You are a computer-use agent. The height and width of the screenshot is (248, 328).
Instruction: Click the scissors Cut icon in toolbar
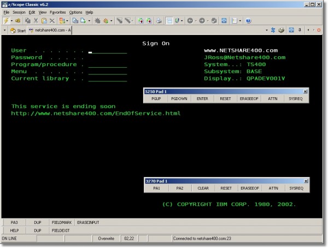35,21
